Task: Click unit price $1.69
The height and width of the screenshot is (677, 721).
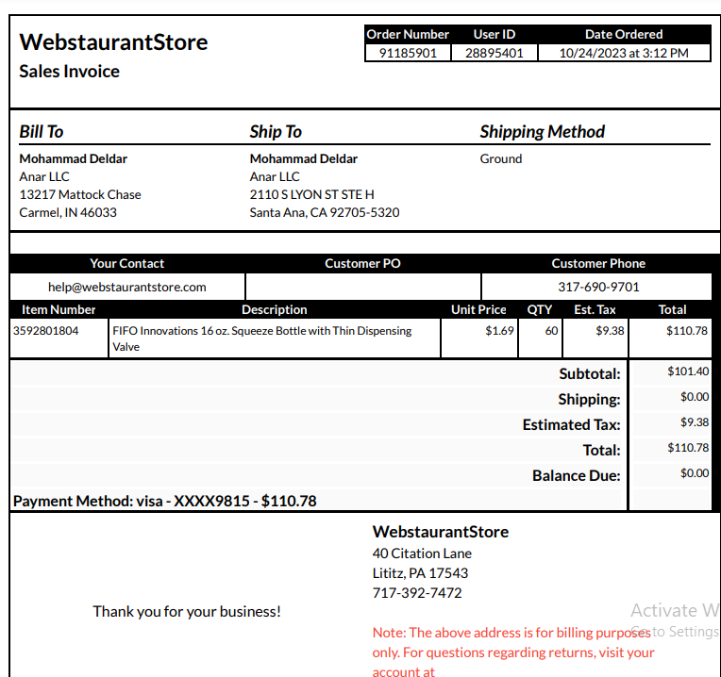Action: click(x=499, y=331)
